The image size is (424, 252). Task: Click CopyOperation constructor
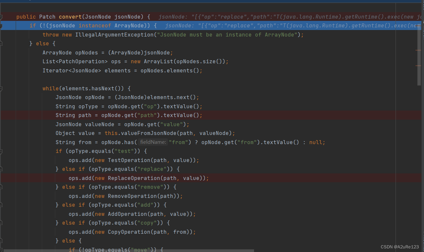pos(129,232)
